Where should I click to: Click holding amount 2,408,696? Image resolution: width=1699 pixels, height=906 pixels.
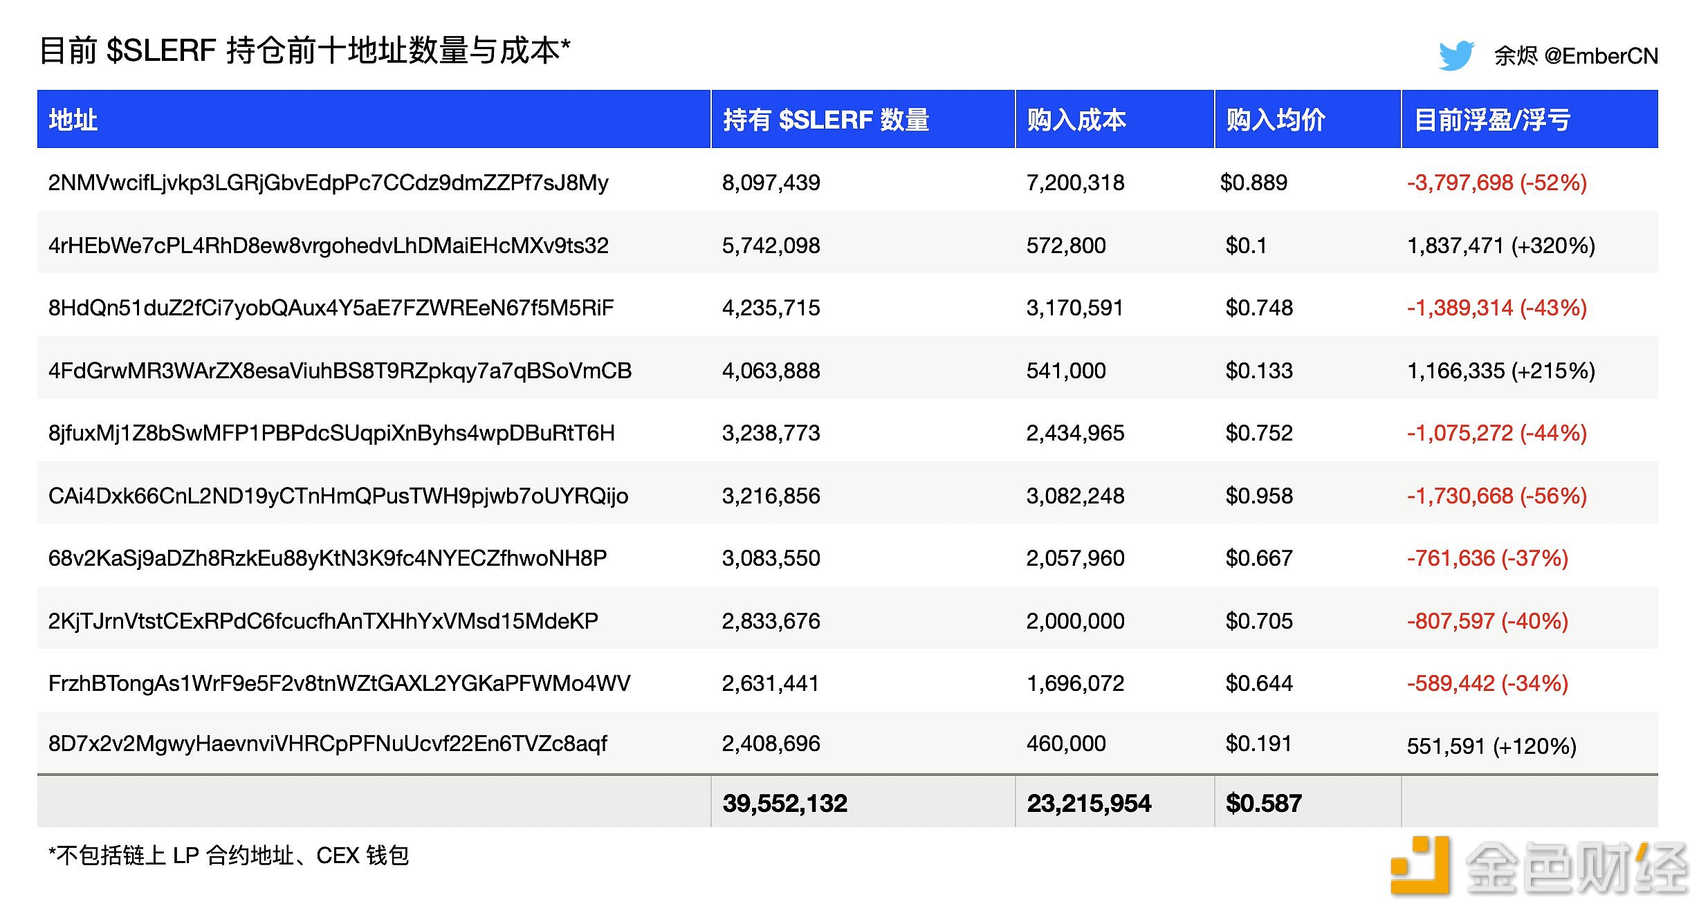[771, 743]
